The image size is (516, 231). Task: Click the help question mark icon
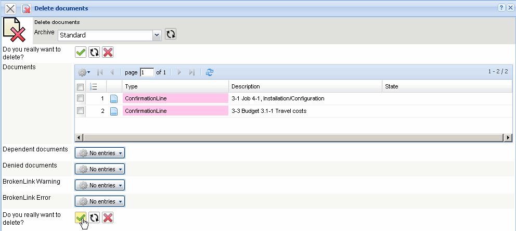(501, 8)
